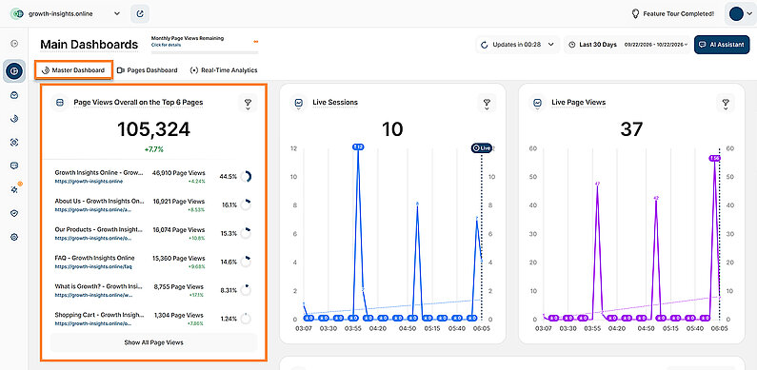
Task: Switch to the Real-Time Analytics tab
Action: click(224, 70)
